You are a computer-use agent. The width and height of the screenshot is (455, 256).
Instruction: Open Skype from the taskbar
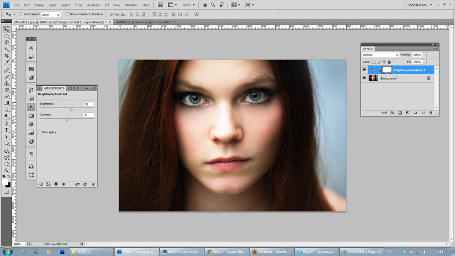[x=316, y=251]
